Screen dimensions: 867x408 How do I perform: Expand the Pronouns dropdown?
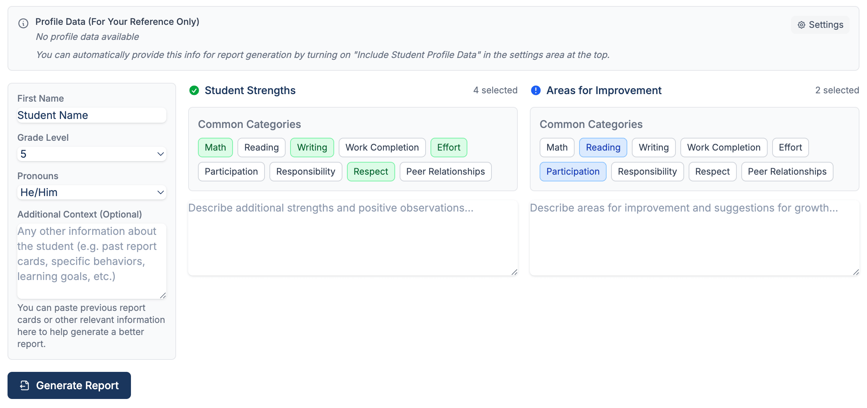click(91, 192)
